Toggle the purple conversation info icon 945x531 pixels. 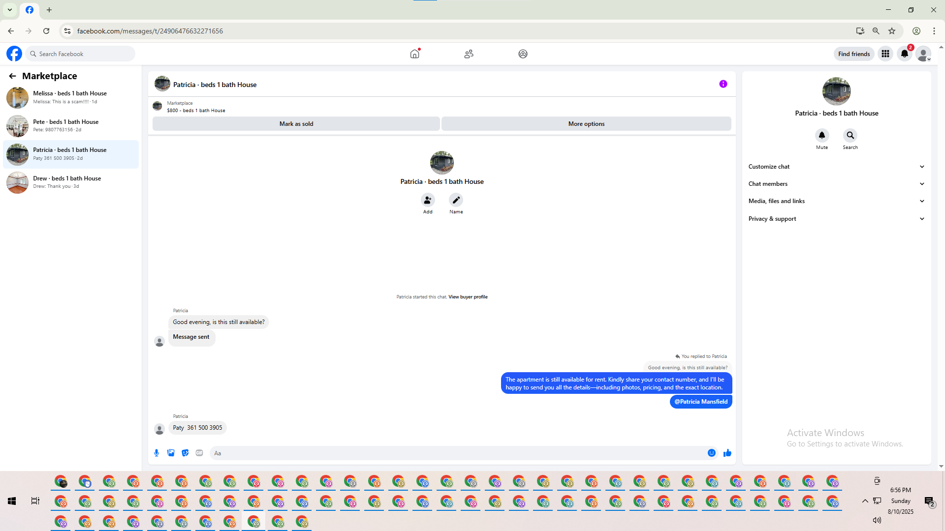723,84
